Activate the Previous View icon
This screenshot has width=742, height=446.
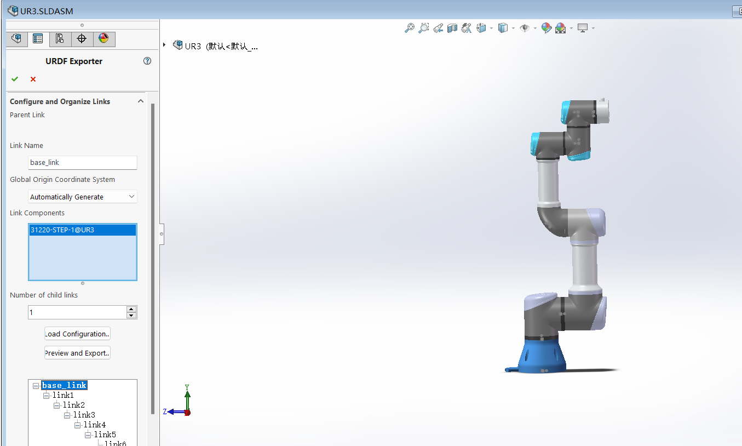(x=438, y=28)
